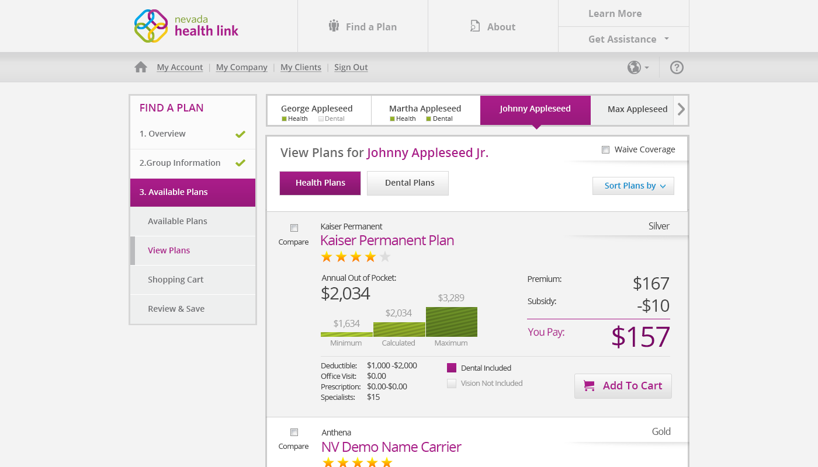
Task: Open the Review & Save sub-item
Action: pyautogui.click(x=193, y=309)
